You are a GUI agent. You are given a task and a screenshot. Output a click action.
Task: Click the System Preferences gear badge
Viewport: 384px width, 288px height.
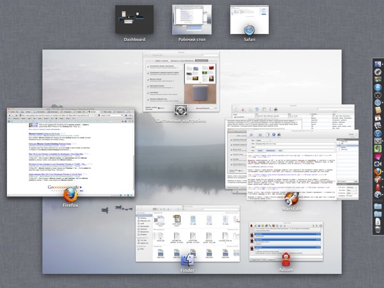180,111
